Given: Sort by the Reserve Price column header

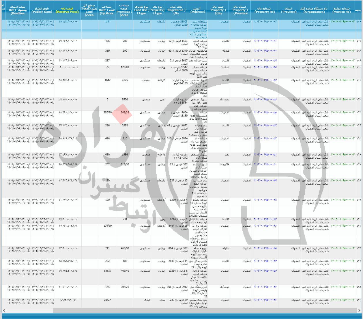Looking at the screenshot, I should [x=67, y=10].
